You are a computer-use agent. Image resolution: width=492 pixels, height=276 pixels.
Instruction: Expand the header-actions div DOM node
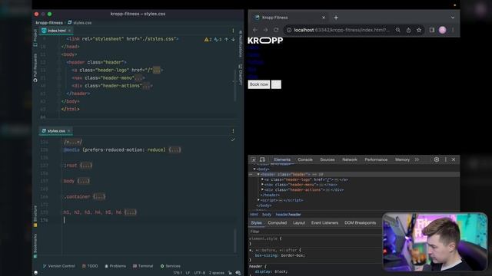[x=262, y=189]
